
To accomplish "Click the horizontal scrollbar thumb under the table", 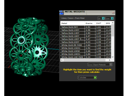I will pyautogui.click(x=85, y=60).
